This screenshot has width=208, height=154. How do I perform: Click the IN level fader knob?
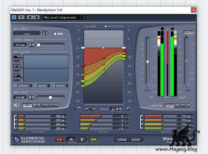click(147, 62)
